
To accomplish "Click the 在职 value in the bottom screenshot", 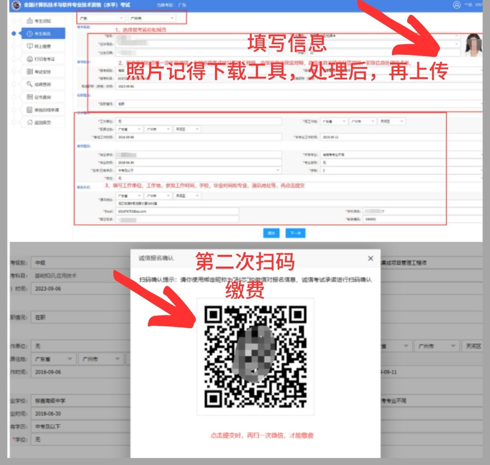I will tap(41, 317).
